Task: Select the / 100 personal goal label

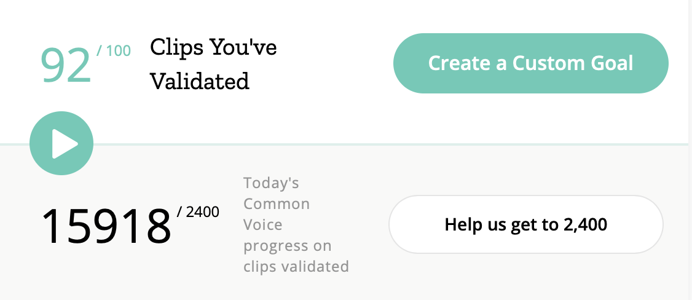Action: click(114, 51)
